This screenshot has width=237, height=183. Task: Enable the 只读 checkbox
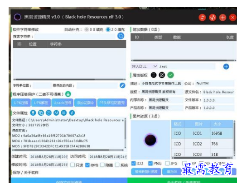tap(73, 165)
